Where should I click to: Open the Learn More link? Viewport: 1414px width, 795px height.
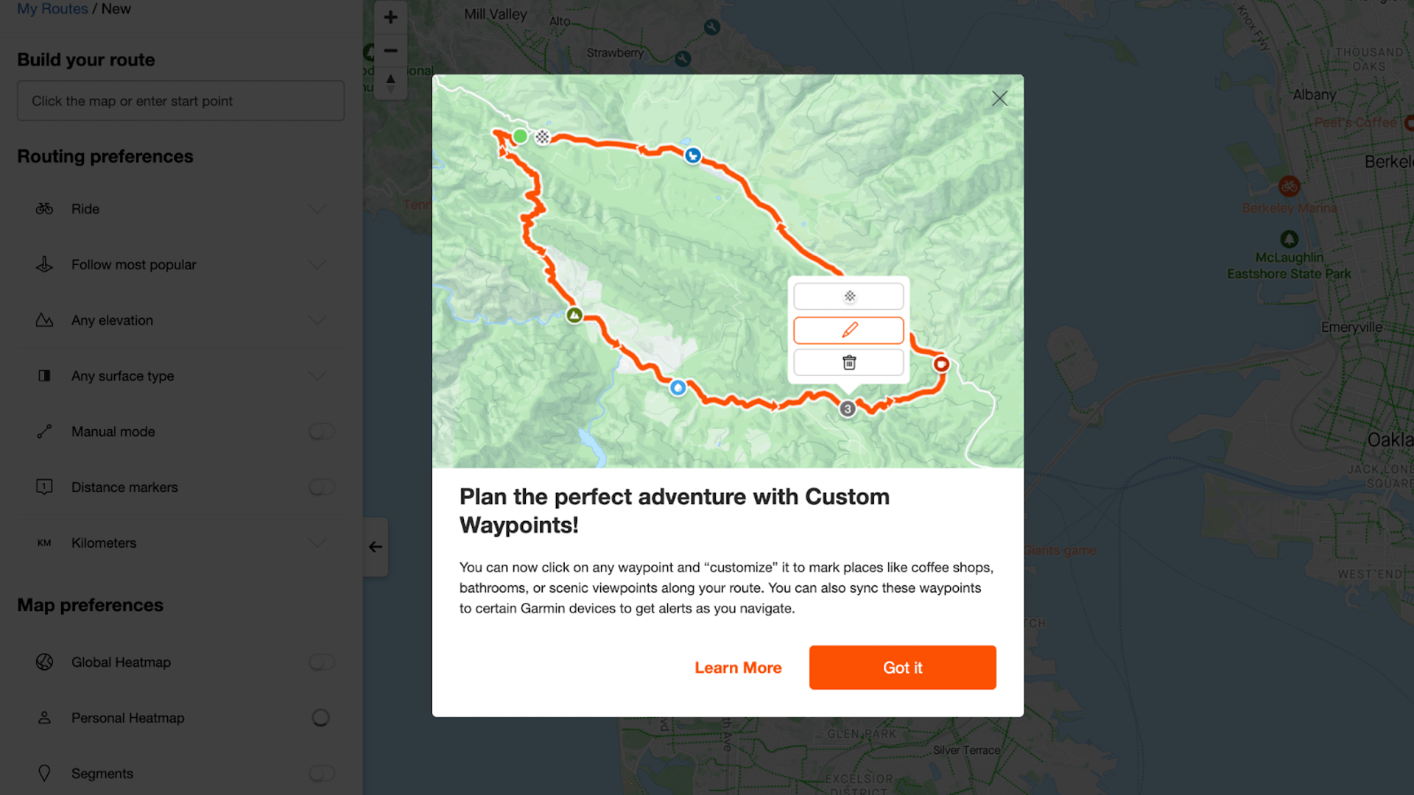[x=738, y=668]
